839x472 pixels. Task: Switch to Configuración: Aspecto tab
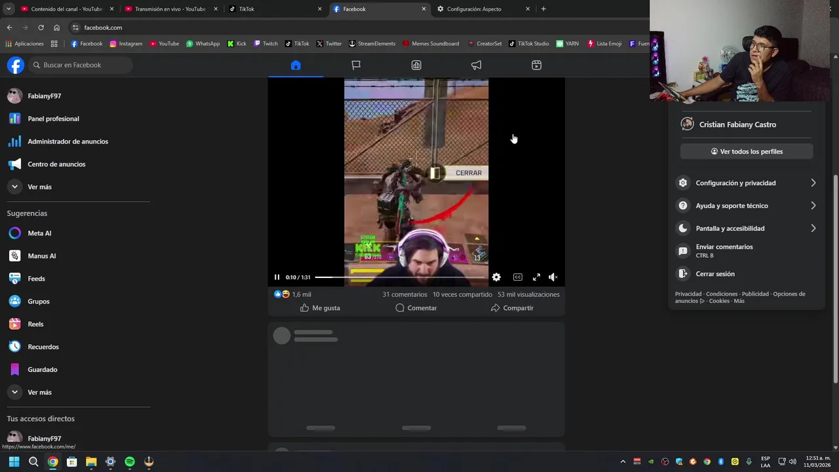(484, 9)
